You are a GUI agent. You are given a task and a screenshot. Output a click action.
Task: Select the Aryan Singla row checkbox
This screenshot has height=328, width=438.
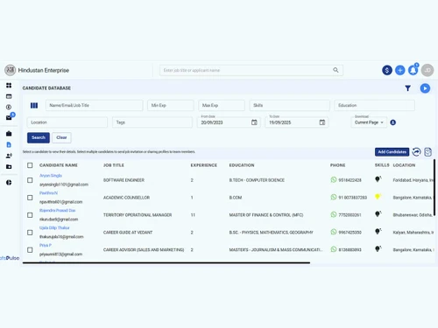(x=30, y=180)
